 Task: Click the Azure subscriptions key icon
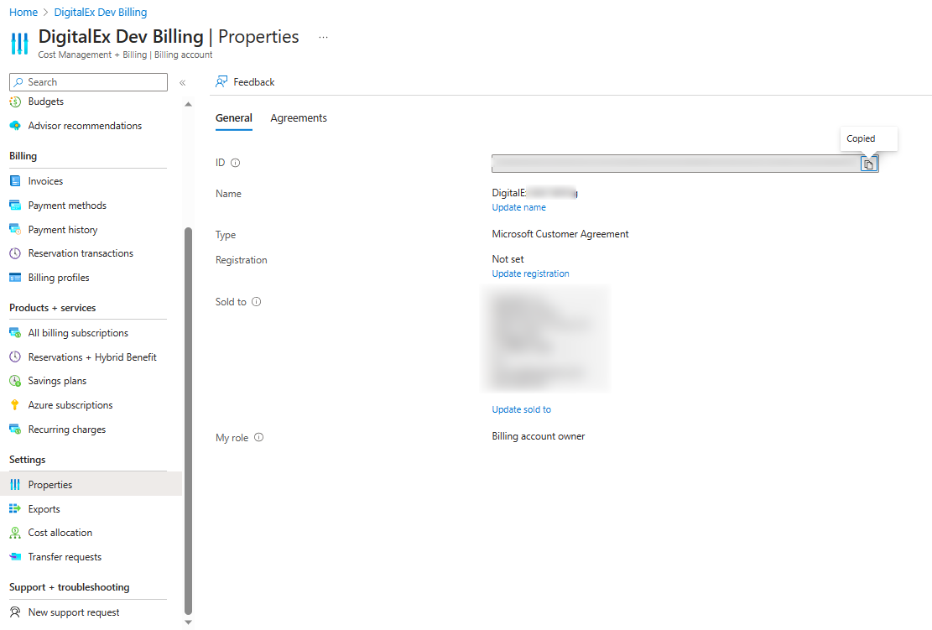tap(14, 405)
